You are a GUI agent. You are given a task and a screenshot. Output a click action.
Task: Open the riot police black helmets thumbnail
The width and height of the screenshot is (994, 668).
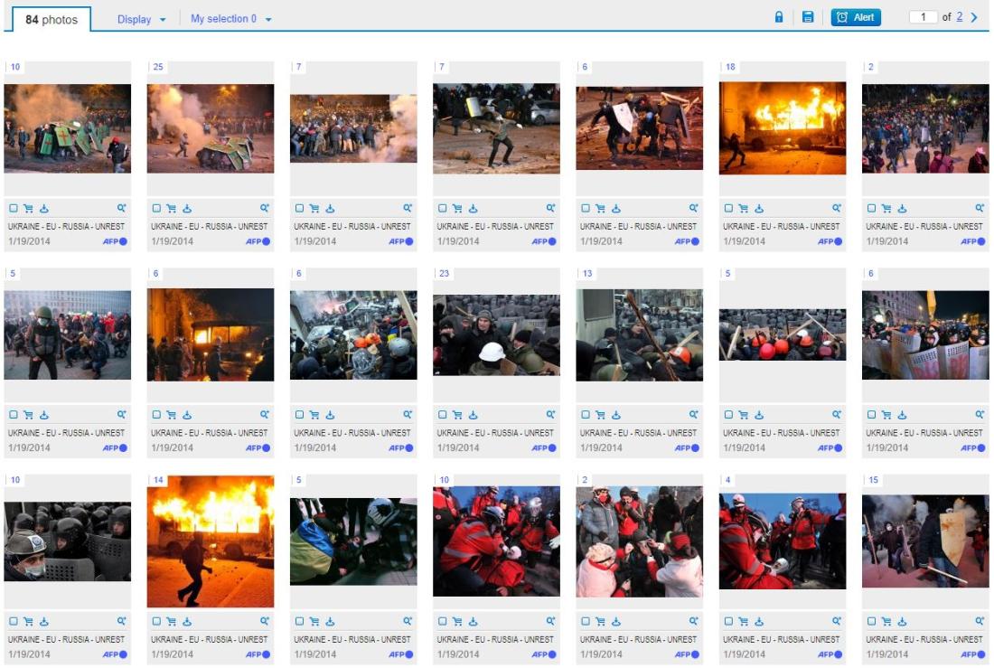pos(67,541)
